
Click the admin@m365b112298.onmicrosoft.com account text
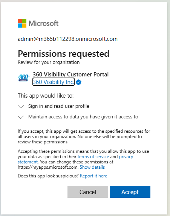coord(67,39)
